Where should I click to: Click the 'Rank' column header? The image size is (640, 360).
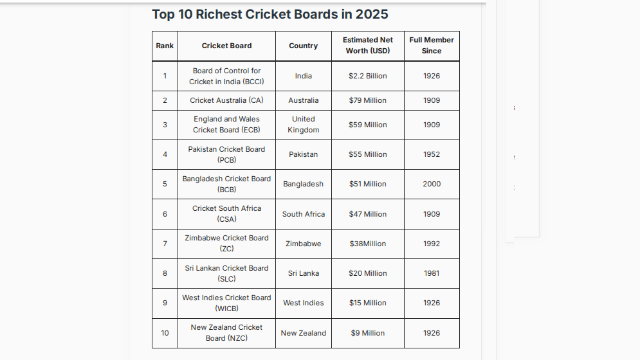coord(165,46)
